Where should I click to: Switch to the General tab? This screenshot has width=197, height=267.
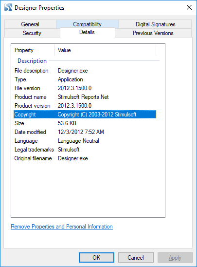(x=30, y=24)
